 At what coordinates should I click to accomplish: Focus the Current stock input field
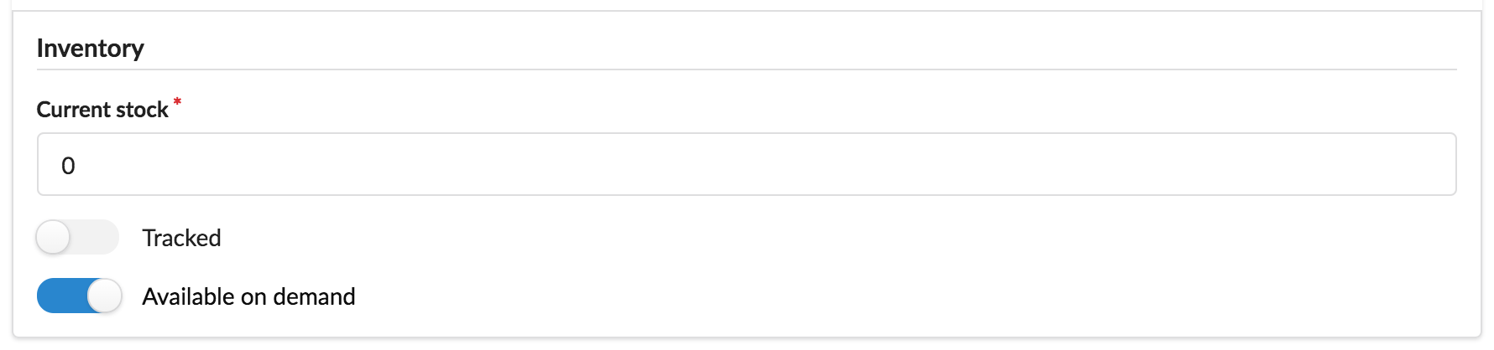746,164
